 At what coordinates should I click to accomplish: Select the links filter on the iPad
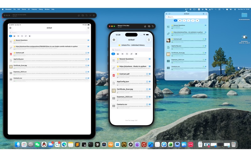pyautogui.click(x=26, y=36)
